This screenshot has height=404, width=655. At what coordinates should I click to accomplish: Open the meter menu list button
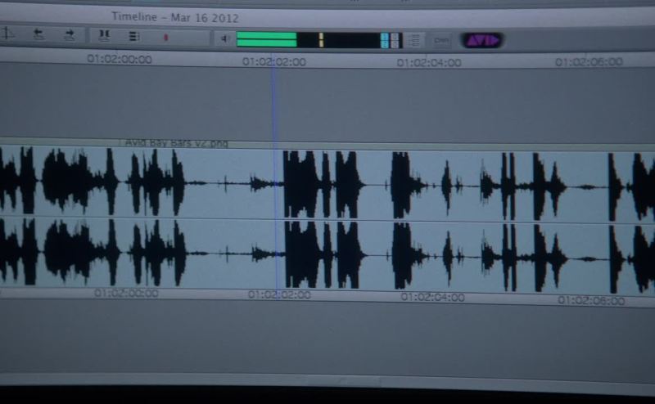coord(415,40)
